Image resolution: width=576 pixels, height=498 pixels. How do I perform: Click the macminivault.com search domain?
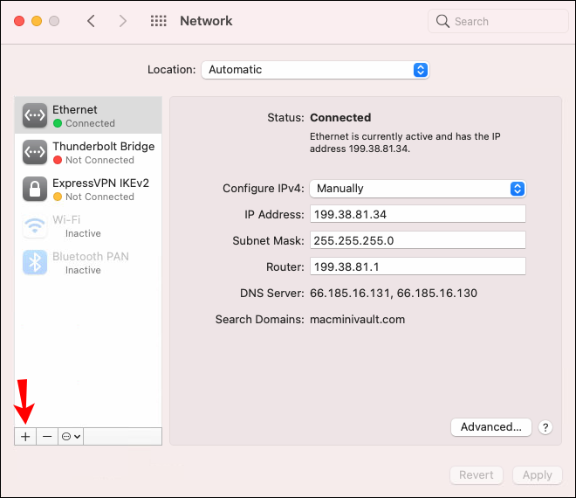(358, 319)
